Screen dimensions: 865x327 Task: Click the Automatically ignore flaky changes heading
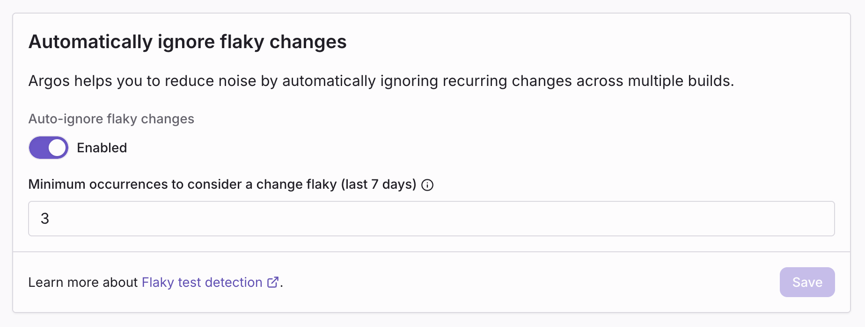(188, 42)
